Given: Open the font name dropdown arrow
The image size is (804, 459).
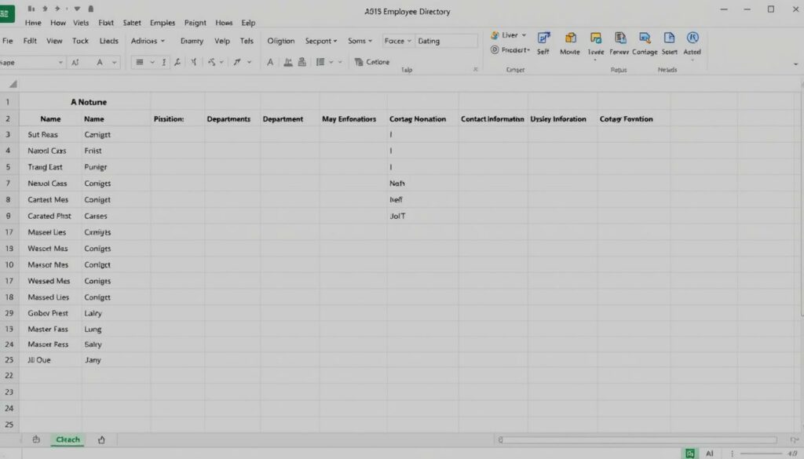Looking at the screenshot, I should 60,63.
